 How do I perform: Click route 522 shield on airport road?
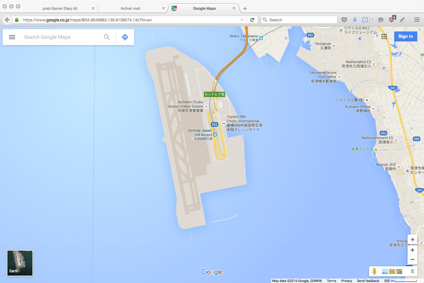pyautogui.click(x=215, y=124)
